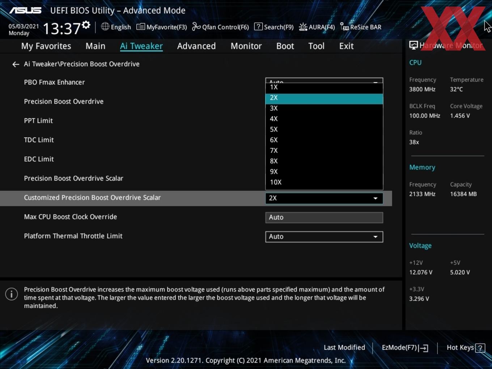This screenshot has height=369, width=492.
Task: Select Platform Thermal Throttle Limit label
Action: coord(73,236)
